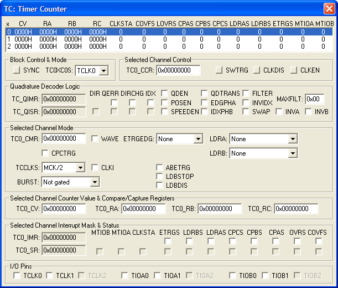Toggle the IDXPHB checkbox

204,112
